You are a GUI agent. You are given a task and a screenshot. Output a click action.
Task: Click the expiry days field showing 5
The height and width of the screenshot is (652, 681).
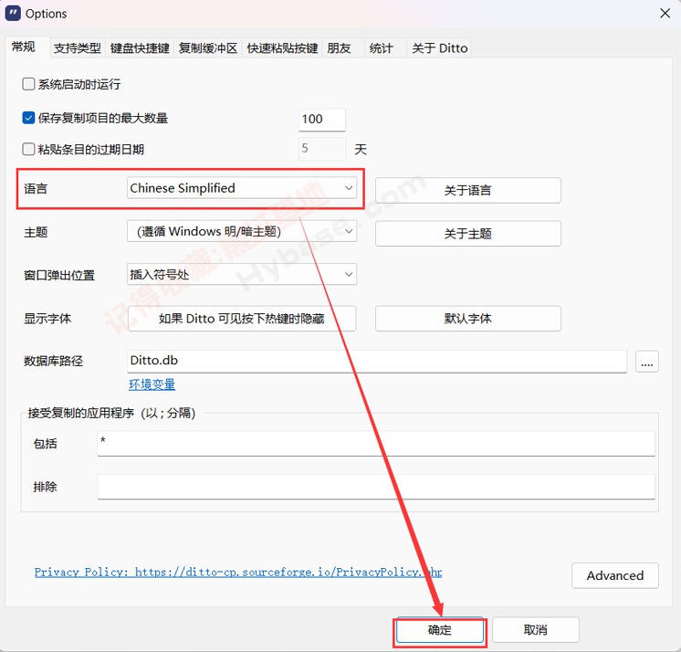pos(322,149)
